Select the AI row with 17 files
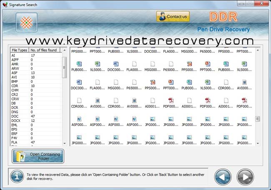This screenshot has height=190, width=271. (x=36, y=55)
